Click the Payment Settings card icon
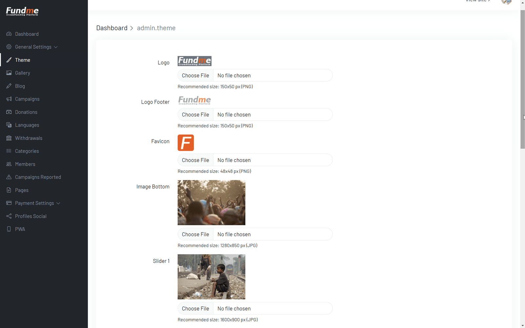Image resolution: width=525 pixels, height=328 pixels. tap(9, 203)
